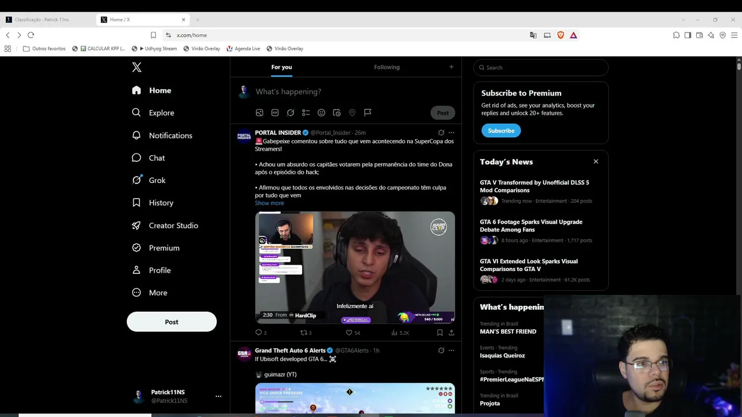Open the Outros favoritos bookmarks folder

pyautogui.click(x=44, y=49)
